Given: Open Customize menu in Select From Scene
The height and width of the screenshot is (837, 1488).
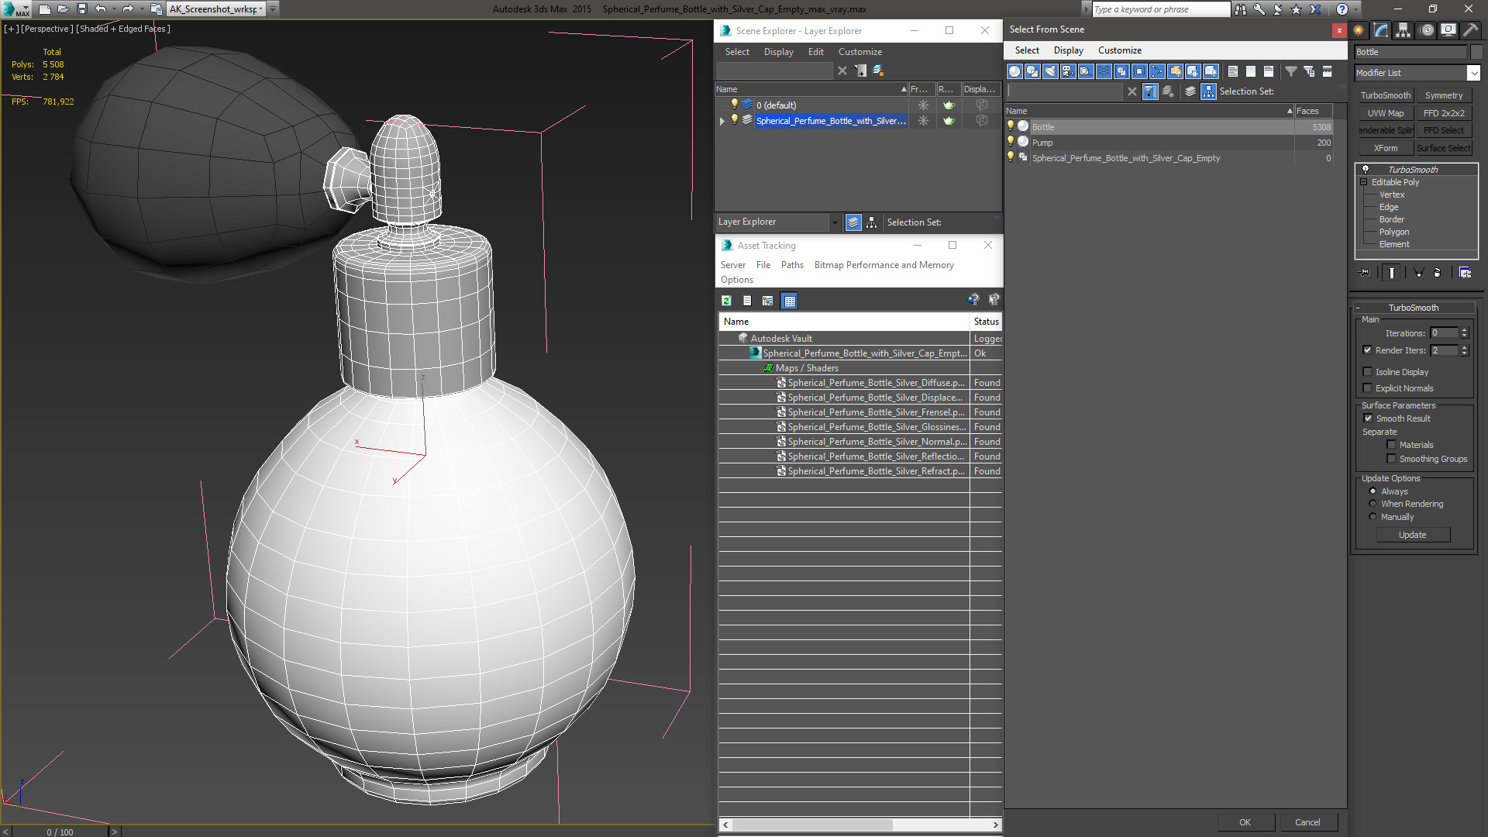Looking at the screenshot, I should point(1119,50).
